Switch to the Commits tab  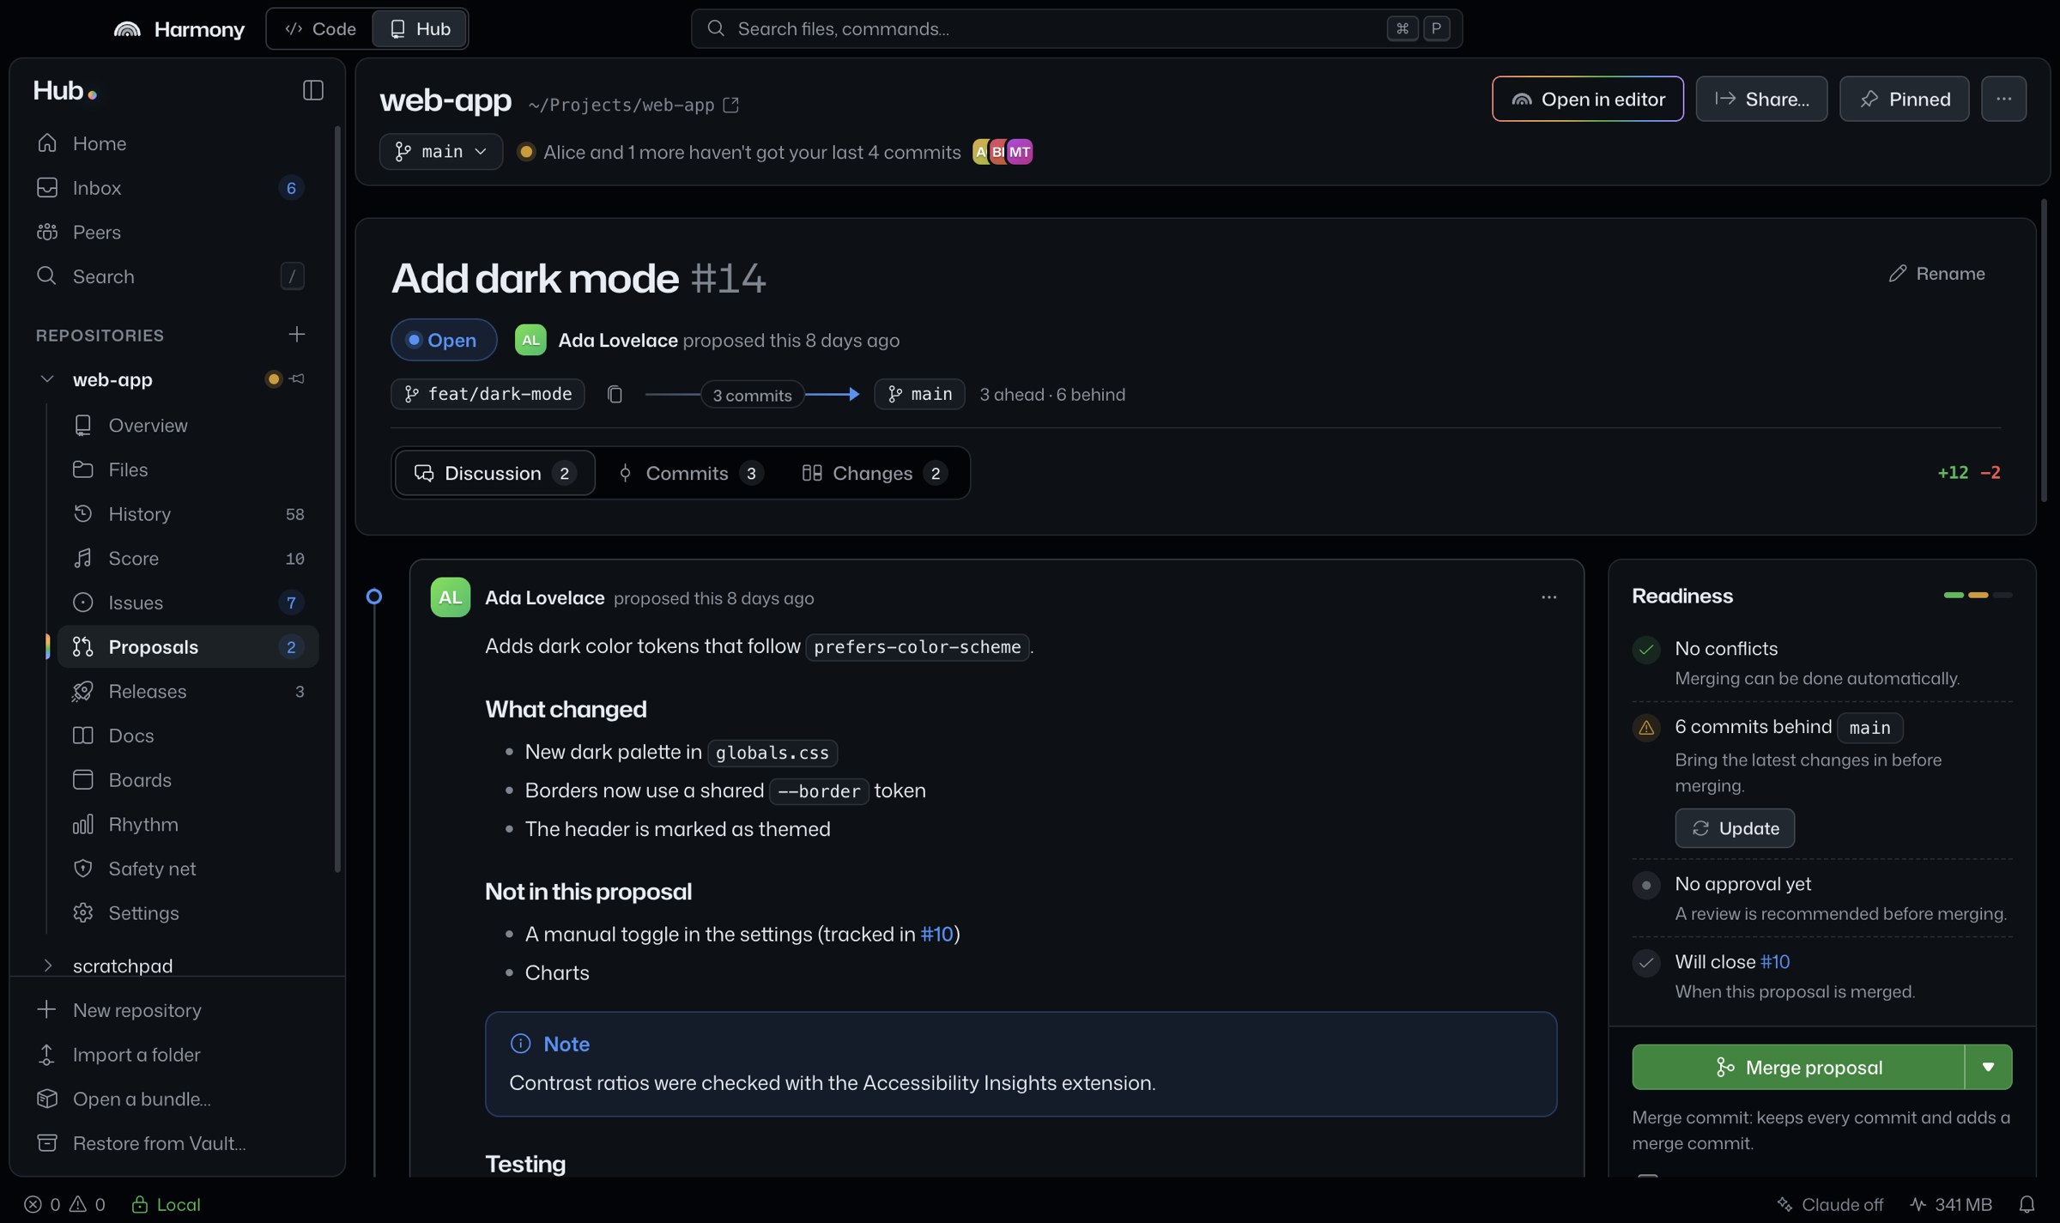coord(691,473)
